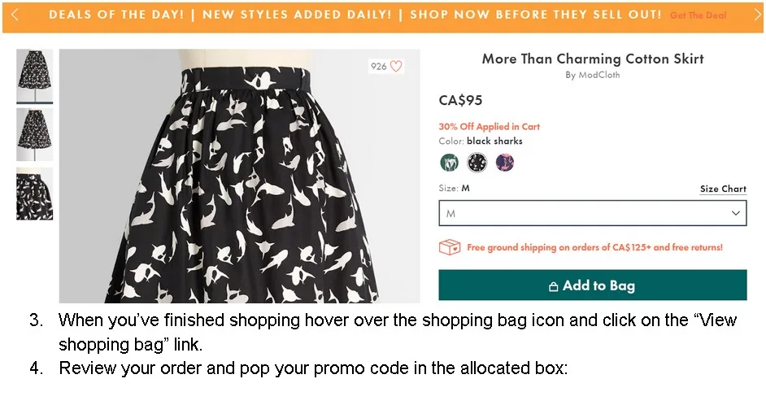Select the green floral color swatch
Image resolution: width=766 pixels, height=405 pixels.
tap(449, 163)
